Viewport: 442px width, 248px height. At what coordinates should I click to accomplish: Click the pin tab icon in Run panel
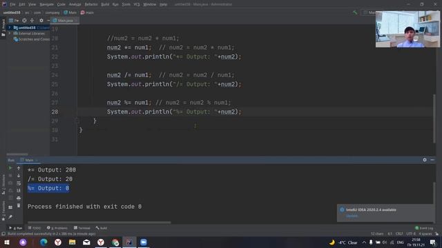pyautogui.click(x=10, y=217)
